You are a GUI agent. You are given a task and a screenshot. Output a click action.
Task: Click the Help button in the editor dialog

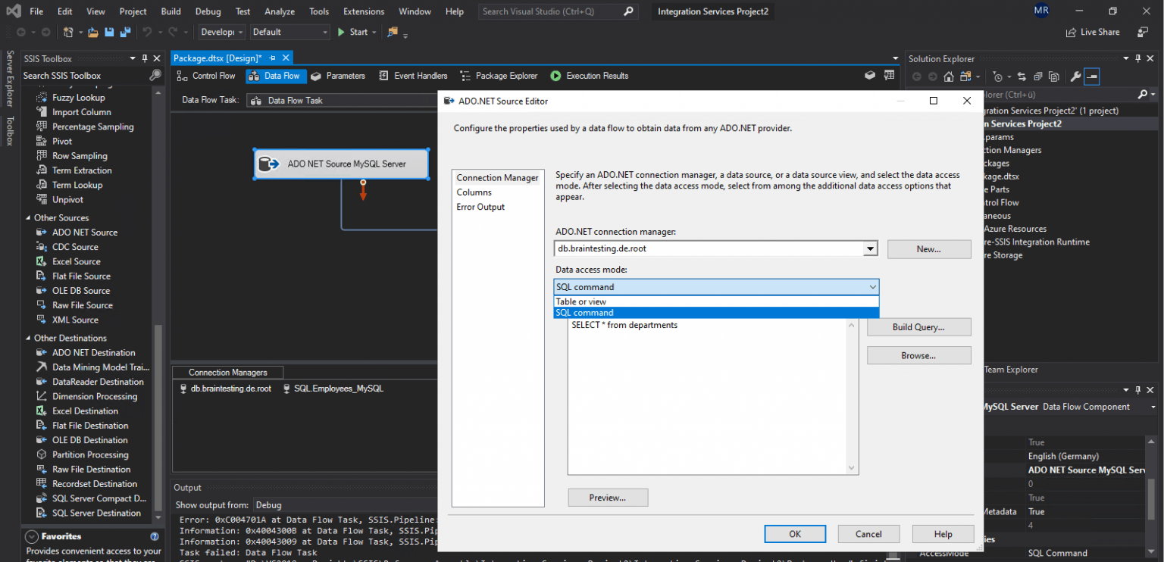(943, 534)
